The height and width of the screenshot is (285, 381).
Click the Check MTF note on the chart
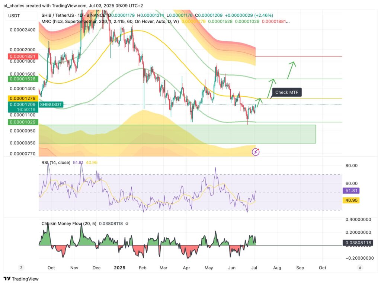287,92
